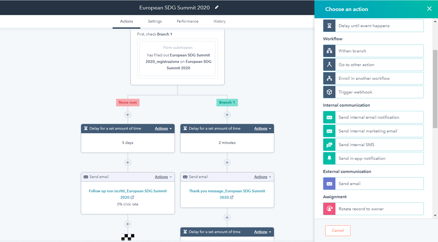Open the History tab
Viewport: 438px width, 242px height.
click(220, 21)
